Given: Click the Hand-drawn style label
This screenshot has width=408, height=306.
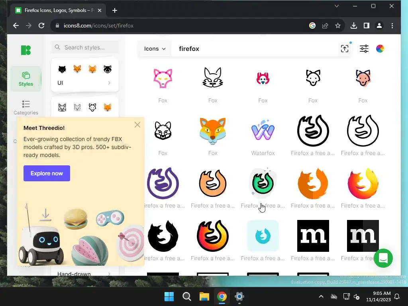Looking at the screenshot, I should (74, 274).
